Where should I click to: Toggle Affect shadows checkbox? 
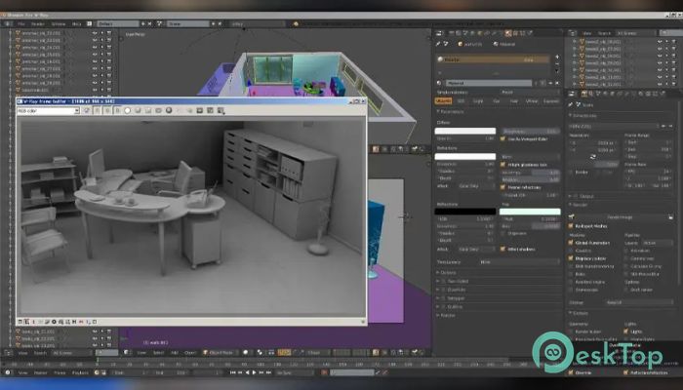(x=502, y=249)
